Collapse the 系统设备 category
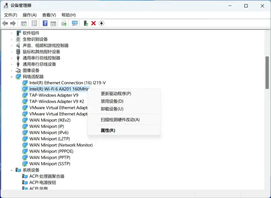Image resolution: width=271 pixels, height=198 pixels. (11, 170)
